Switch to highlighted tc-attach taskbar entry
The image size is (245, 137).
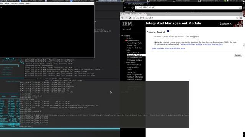[x=109, y=1]
